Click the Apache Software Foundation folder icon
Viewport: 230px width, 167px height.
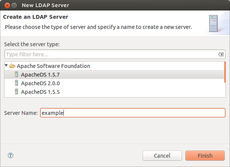pyautogui.click(x=12, y=66)
